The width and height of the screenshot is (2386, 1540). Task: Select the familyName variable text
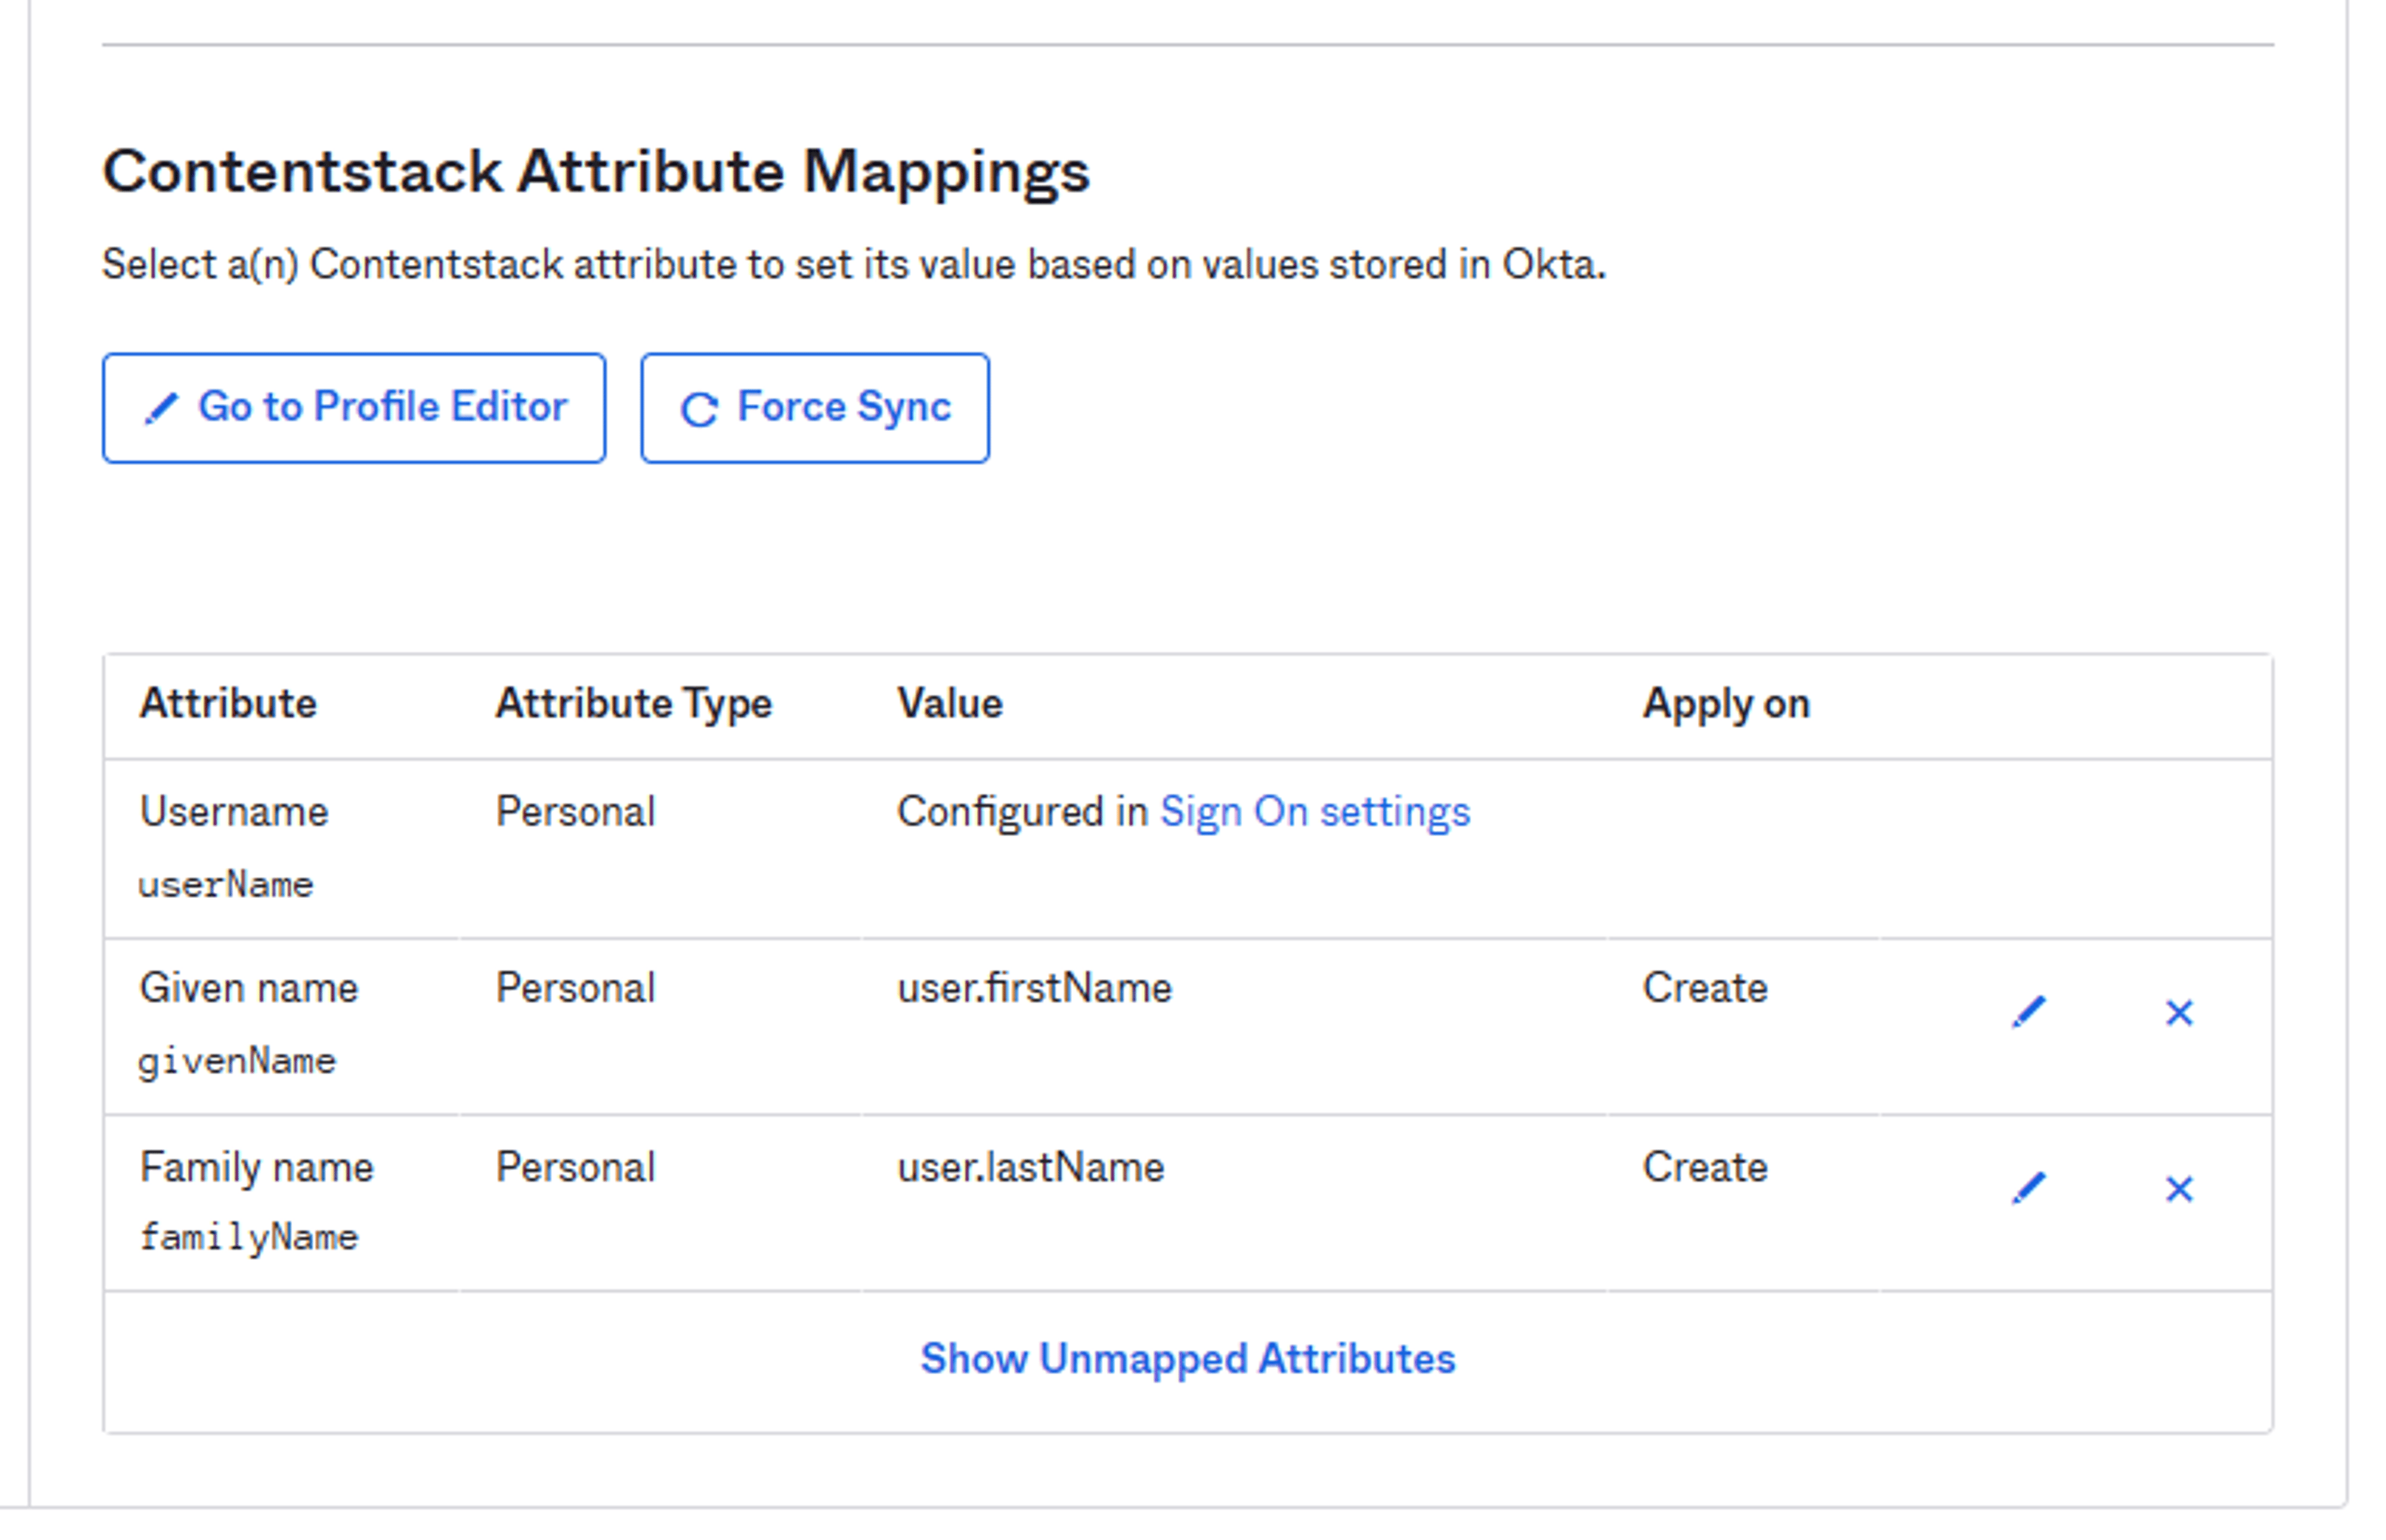[249, 1238]
